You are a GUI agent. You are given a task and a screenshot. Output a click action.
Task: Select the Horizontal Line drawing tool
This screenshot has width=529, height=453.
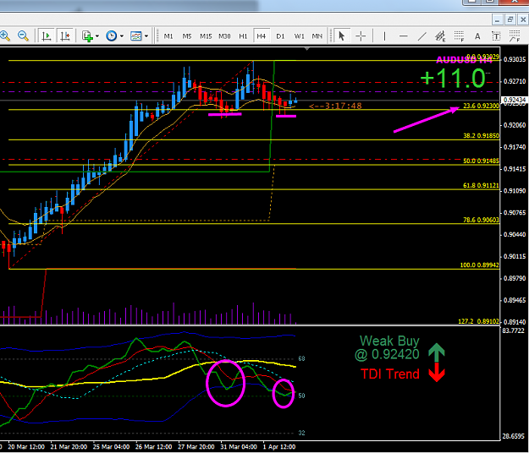pyautogui.click(x=404, y=36)
